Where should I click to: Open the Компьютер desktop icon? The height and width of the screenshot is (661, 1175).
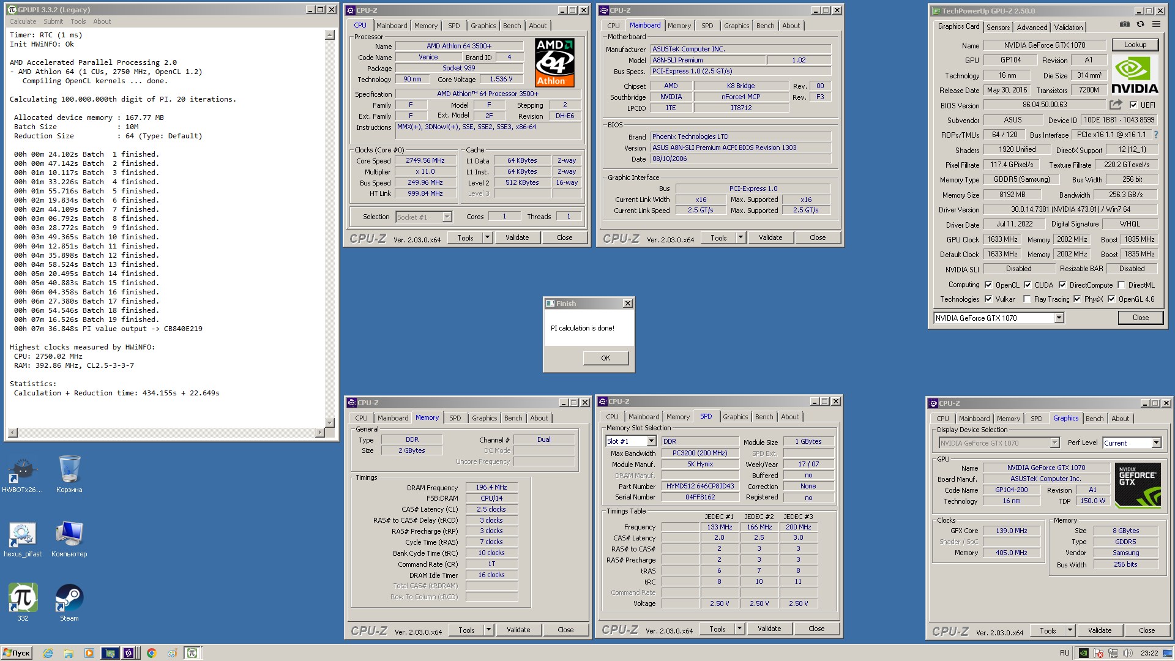pyautogui.click(x=69, y=540)
